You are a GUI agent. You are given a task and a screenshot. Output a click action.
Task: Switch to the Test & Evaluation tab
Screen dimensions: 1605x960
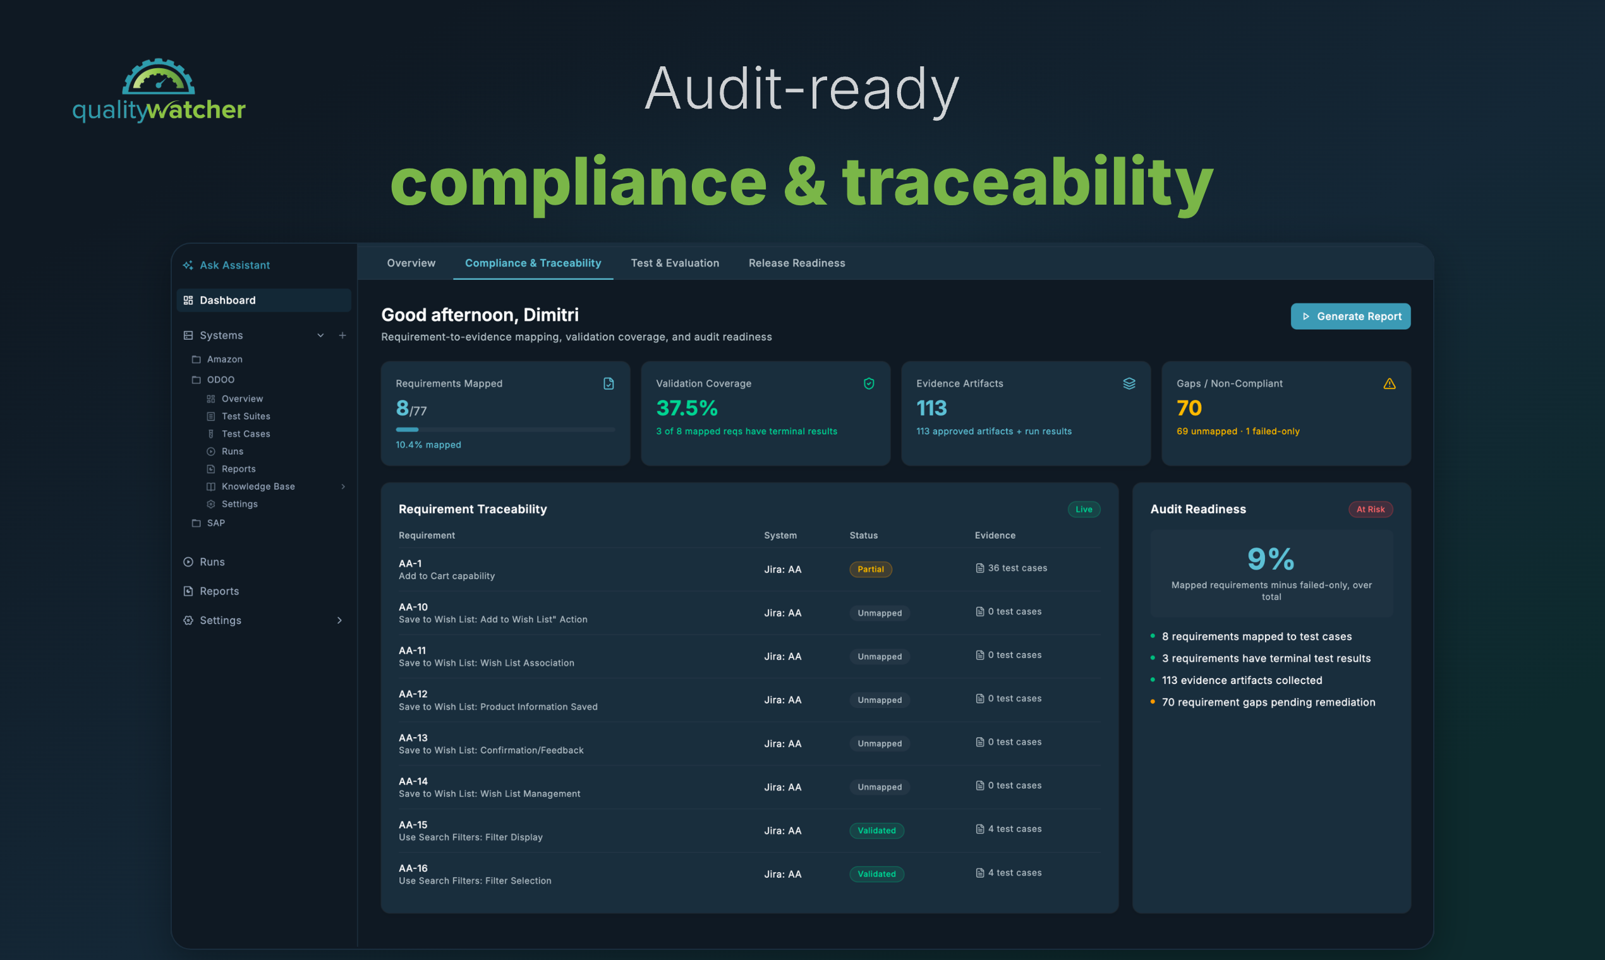click(x=674, y=263)
